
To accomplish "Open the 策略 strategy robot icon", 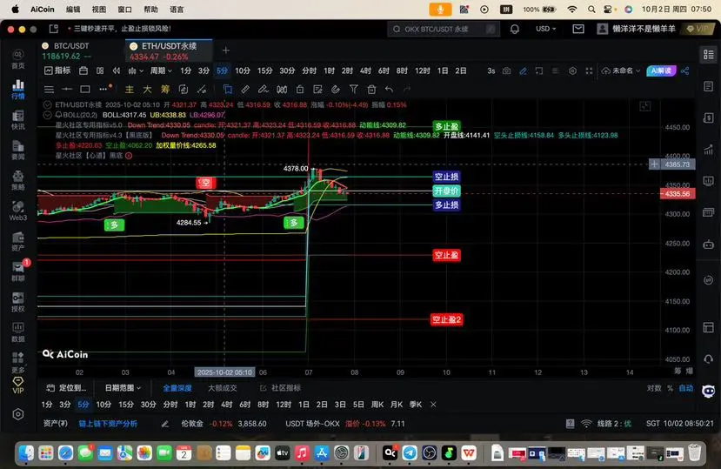I will [x=18, y=180].
